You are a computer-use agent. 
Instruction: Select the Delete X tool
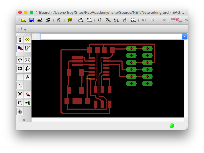point(20,94)
